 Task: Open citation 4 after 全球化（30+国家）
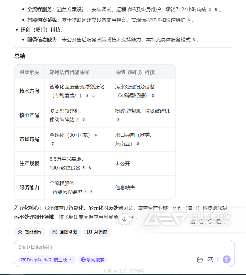tap(96, 135)
